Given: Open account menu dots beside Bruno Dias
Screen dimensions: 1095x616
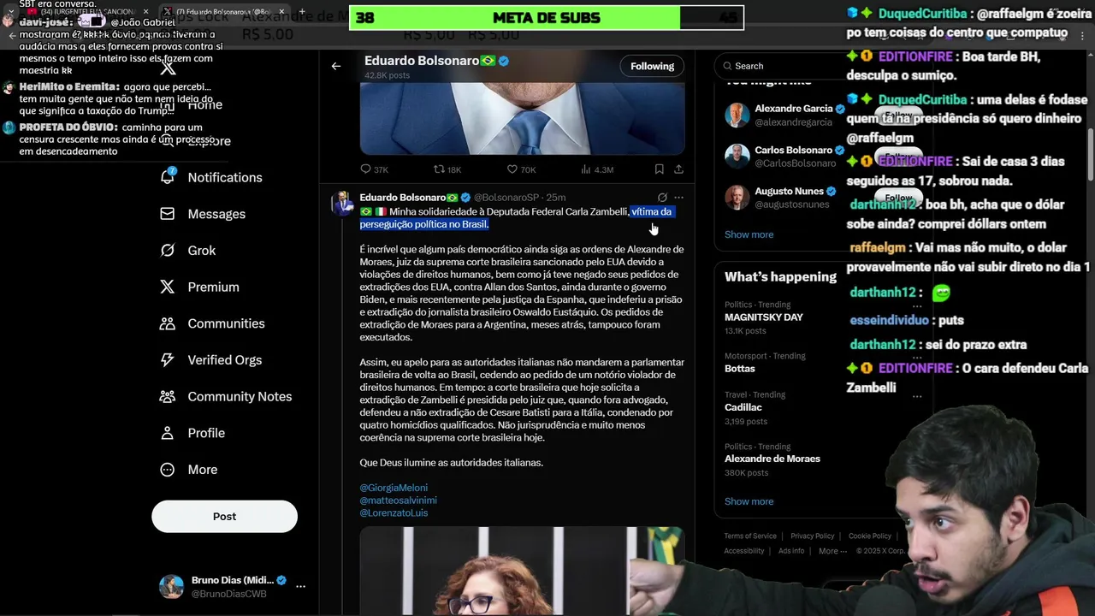Looking at the screenshot, I should point(300,587).
